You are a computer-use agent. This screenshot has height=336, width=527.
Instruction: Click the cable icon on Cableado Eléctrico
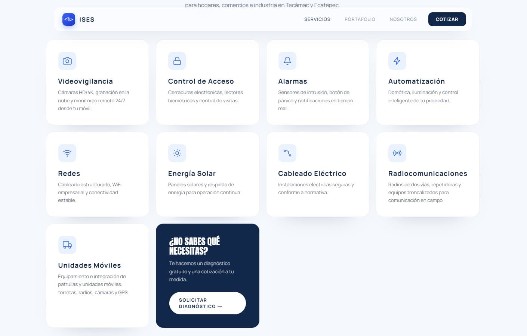[x=287, y=153]
